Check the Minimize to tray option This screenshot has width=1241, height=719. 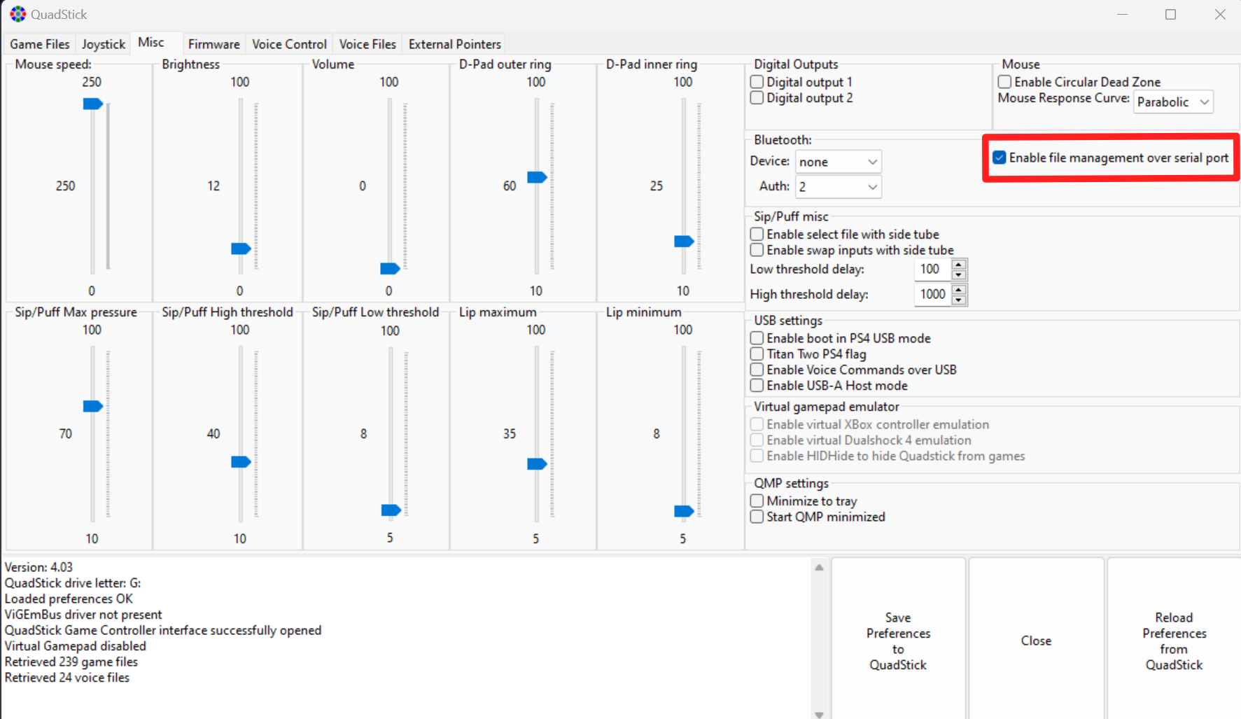pos(757,501)
